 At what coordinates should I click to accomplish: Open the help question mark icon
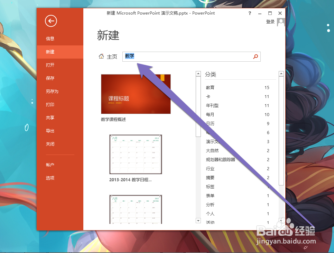[x=250, y=13]
